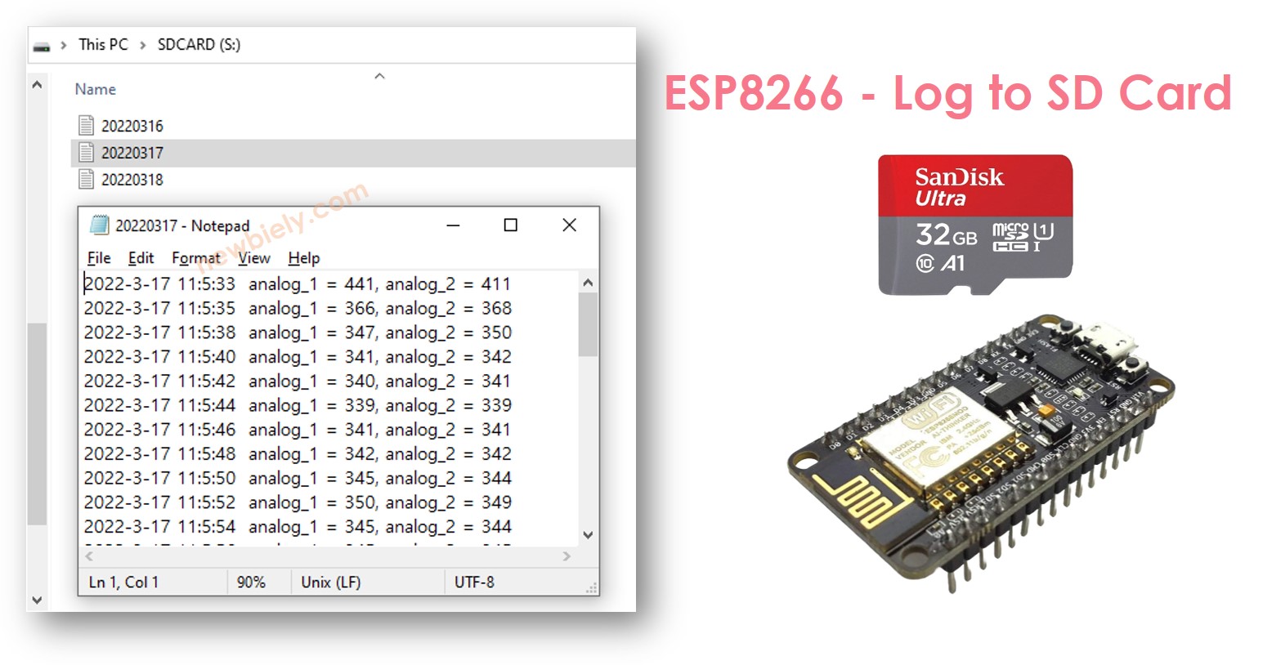Click the down arrow on Notepad's vertical scrollbar
Viewport: 1263px width, 665px height.
coord(588,535)
